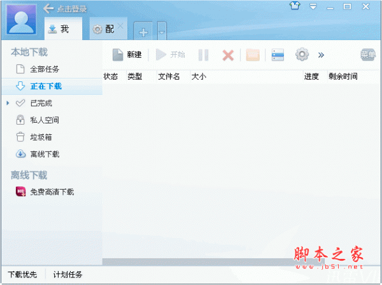The image size is (382, 285).
Task: Click the 点击登录 login link
Action: click(72, 9)
